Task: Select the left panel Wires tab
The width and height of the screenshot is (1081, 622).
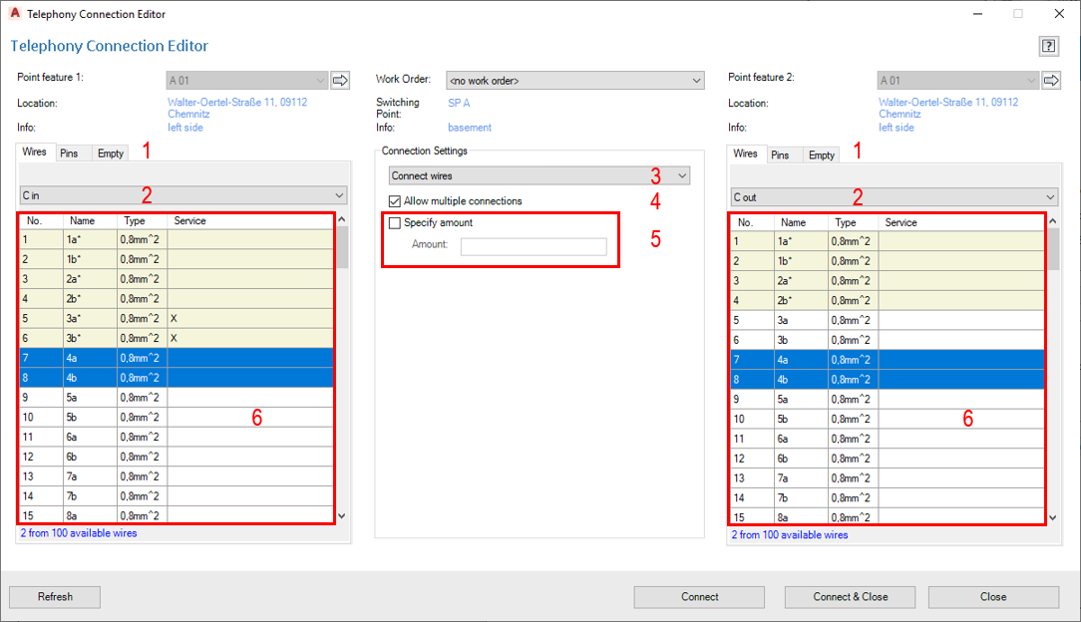Action: click(x=35, y=153)
